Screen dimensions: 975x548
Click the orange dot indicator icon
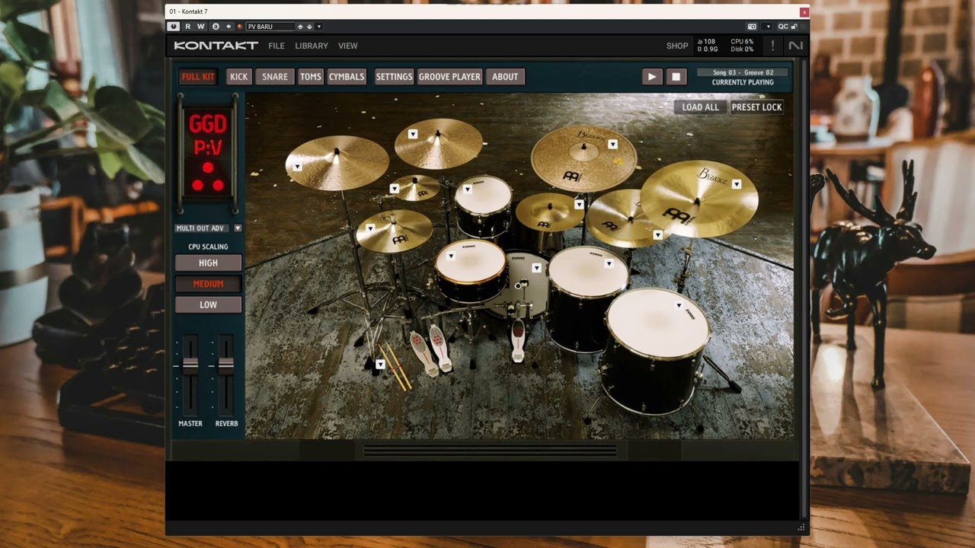[240, 27]
